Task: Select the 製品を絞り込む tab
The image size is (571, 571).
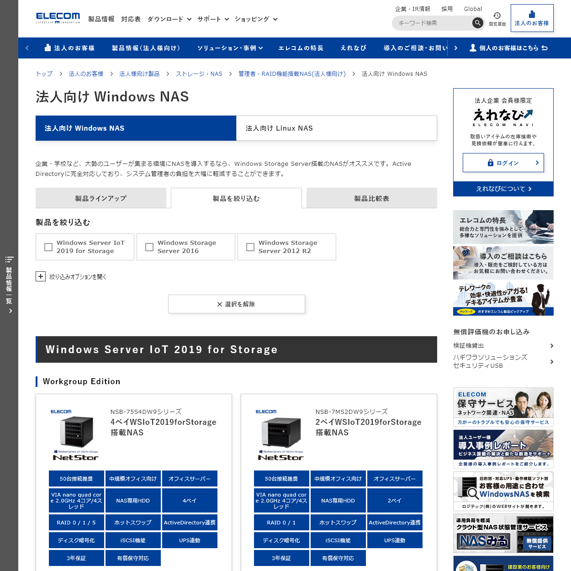Action: click(x=236, y=198)
